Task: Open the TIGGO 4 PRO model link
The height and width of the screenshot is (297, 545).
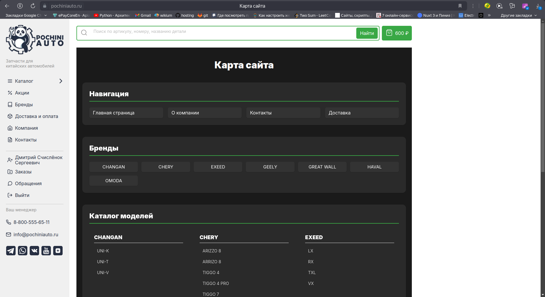Action: pyautogui.click(x=216, y=283)
